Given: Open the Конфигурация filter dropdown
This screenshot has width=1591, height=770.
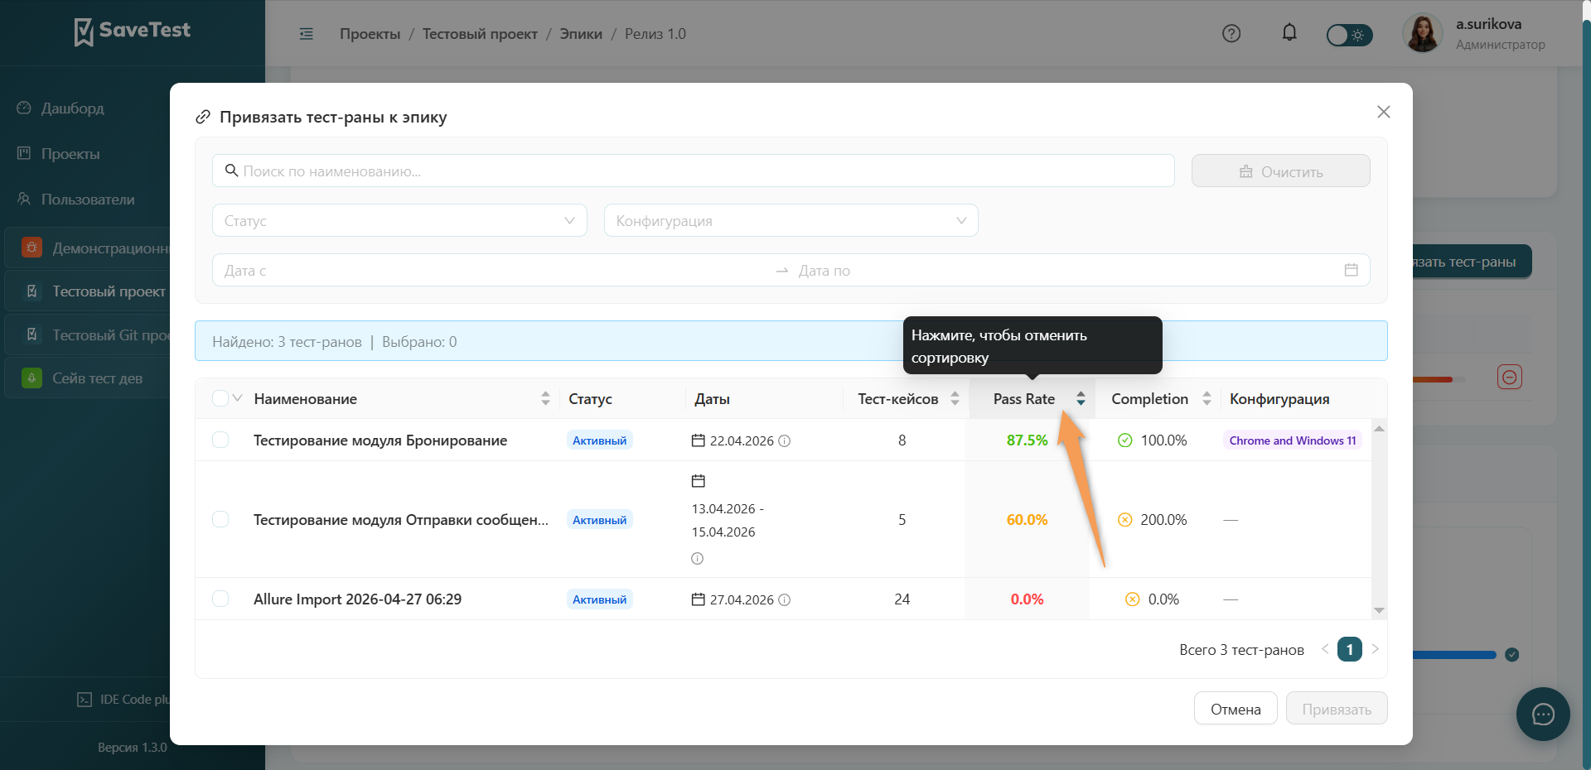Looking at the screenshot, I should point(791,220).
